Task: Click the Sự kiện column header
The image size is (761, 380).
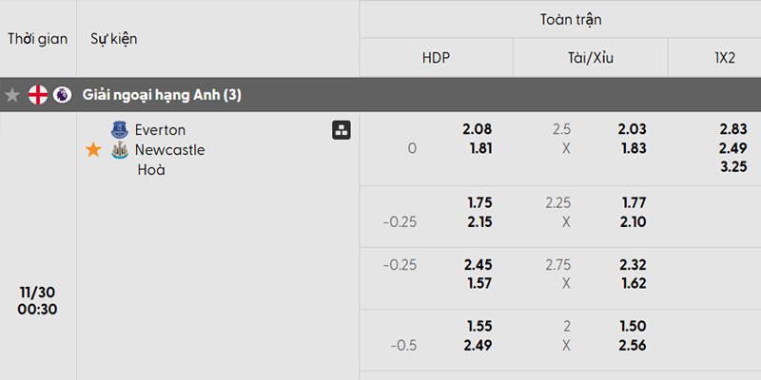Action: 114,39
